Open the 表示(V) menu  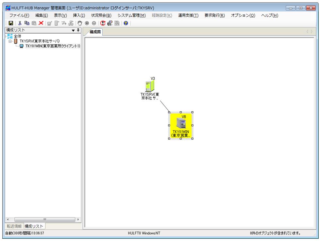click(x=60, y=15)
